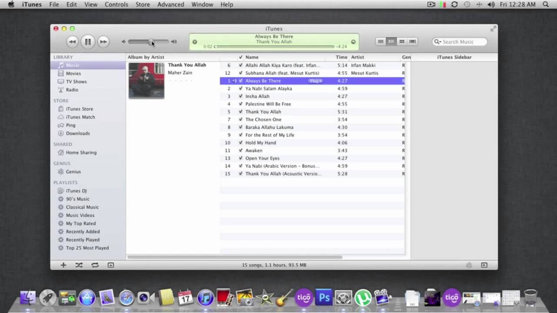Pause playback with the pause button

87,42
